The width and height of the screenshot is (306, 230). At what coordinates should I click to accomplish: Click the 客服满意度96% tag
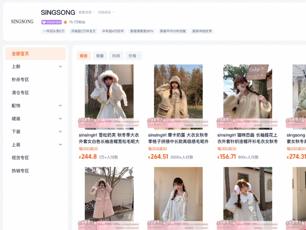point(142,31)
